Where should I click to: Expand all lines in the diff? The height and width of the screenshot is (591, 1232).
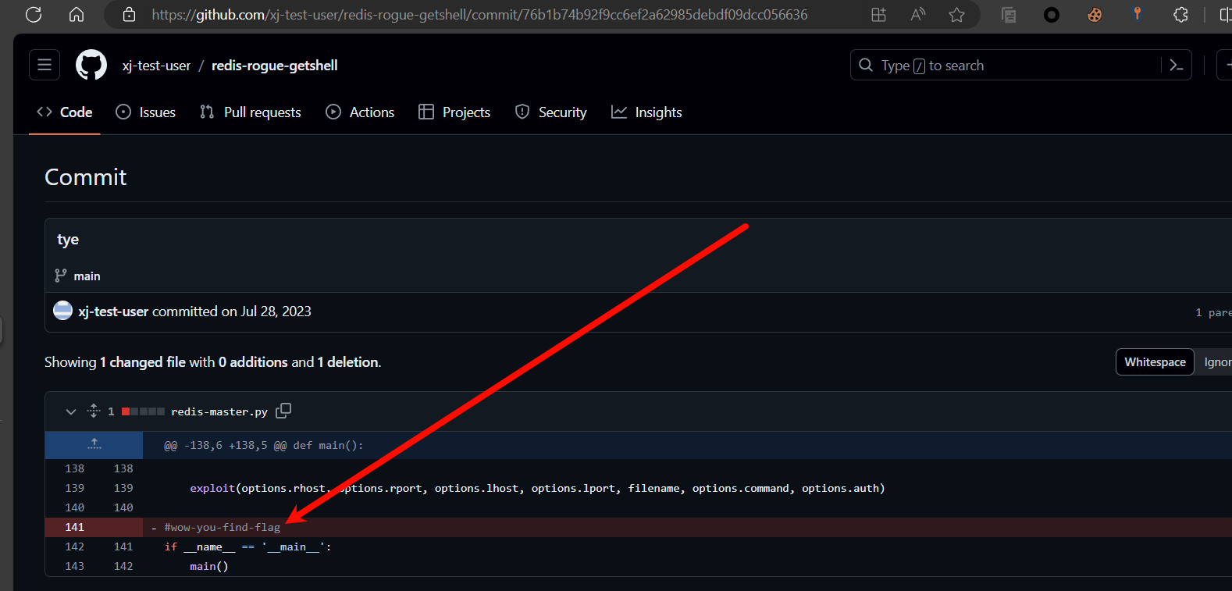[x=94, y=411]
